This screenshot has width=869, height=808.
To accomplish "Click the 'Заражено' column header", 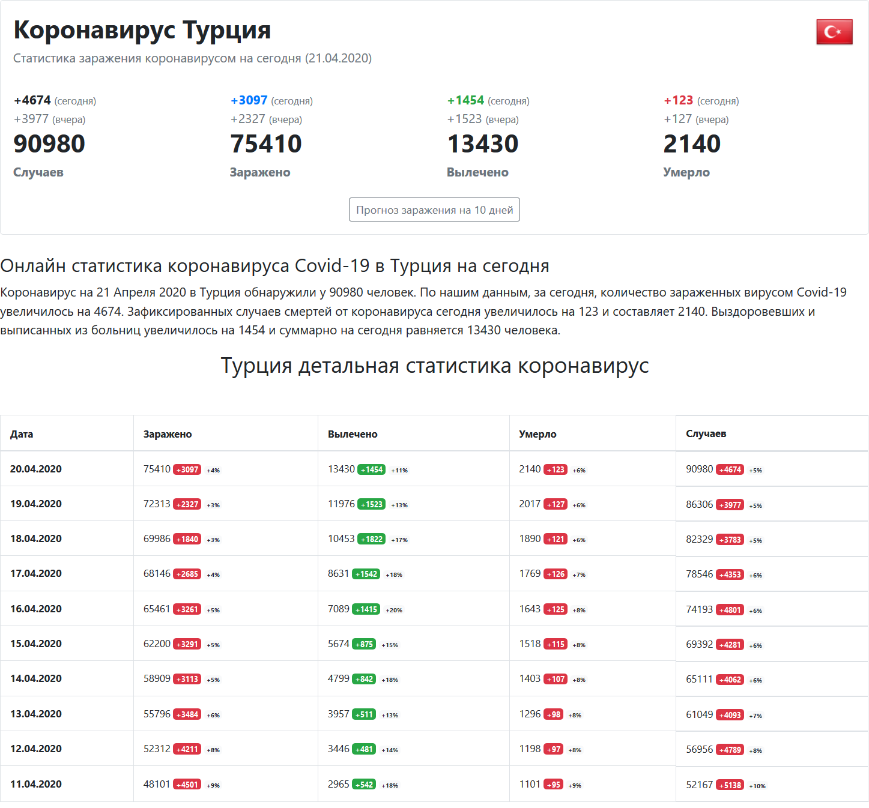I will pos(168,434).
